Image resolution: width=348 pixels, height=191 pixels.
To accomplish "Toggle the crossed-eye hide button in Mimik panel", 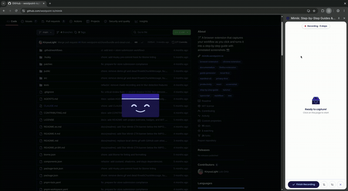I will [332, 184].
